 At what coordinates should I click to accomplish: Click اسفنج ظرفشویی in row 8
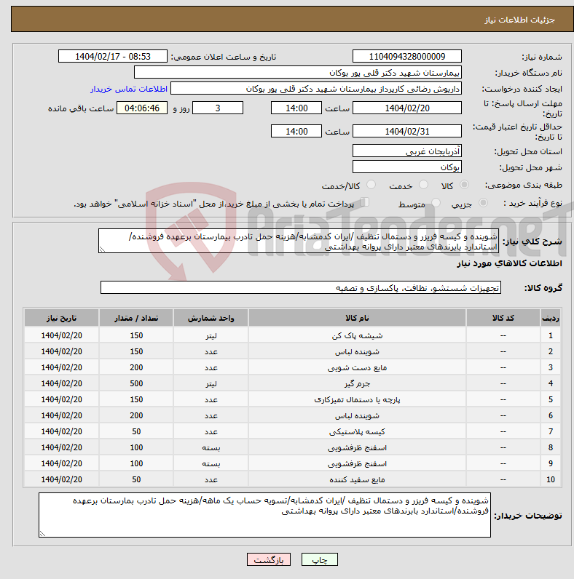[x=357, y=447]
